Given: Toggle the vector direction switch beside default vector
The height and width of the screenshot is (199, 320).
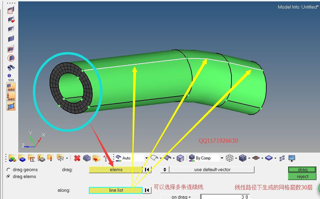Looking at the screenshot, I should 165,170.
